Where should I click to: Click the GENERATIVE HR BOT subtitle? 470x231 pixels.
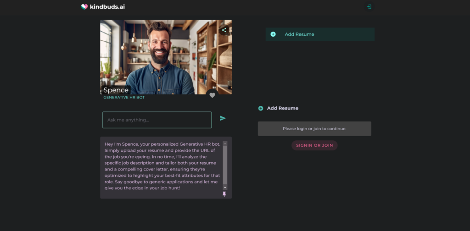tap(124, 97)
